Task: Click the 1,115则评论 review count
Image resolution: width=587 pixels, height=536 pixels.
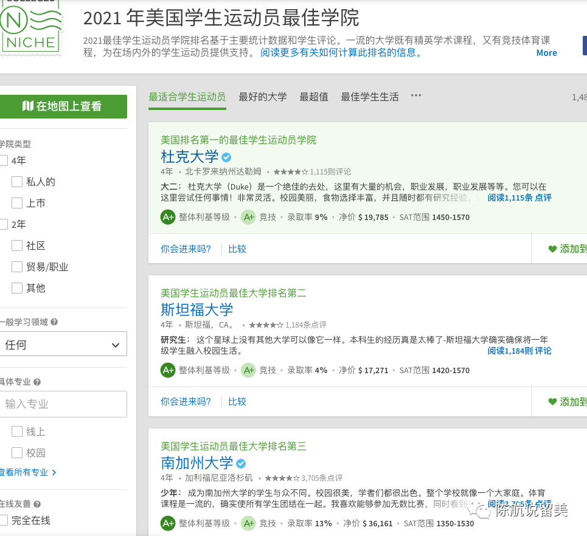Action: (330, 172)
